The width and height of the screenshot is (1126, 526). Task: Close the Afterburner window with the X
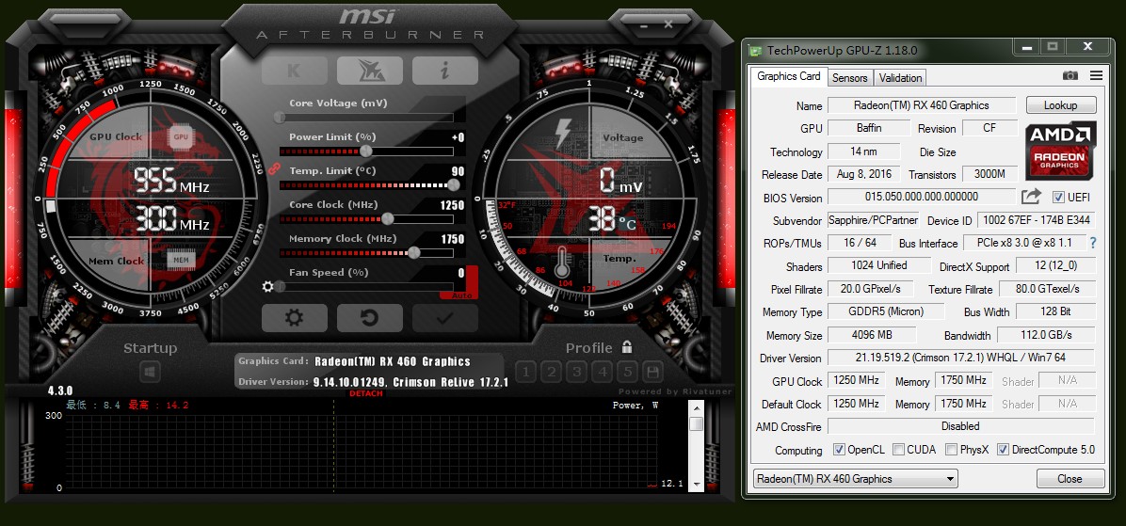click(668, 24)
